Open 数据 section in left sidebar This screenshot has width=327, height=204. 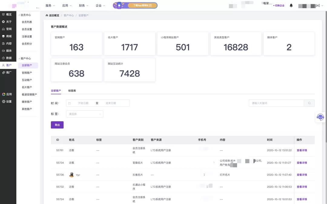(7, 58)
